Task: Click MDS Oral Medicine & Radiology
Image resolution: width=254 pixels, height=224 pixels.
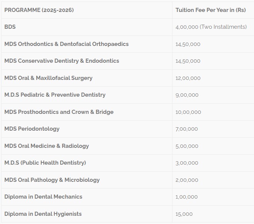Action: pyautogui.click(x=47, y=146)
